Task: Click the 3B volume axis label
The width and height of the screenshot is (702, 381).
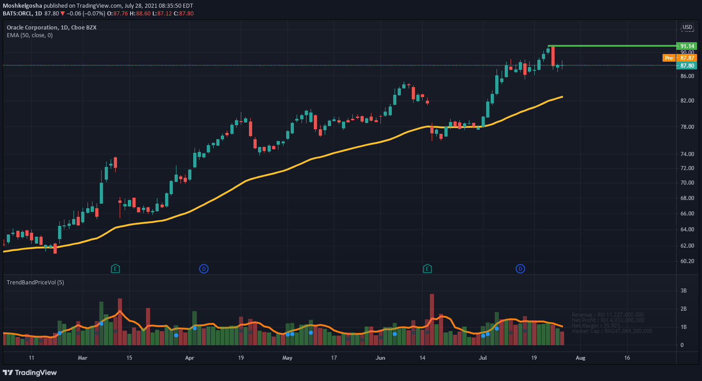Action: click(683, 291)
